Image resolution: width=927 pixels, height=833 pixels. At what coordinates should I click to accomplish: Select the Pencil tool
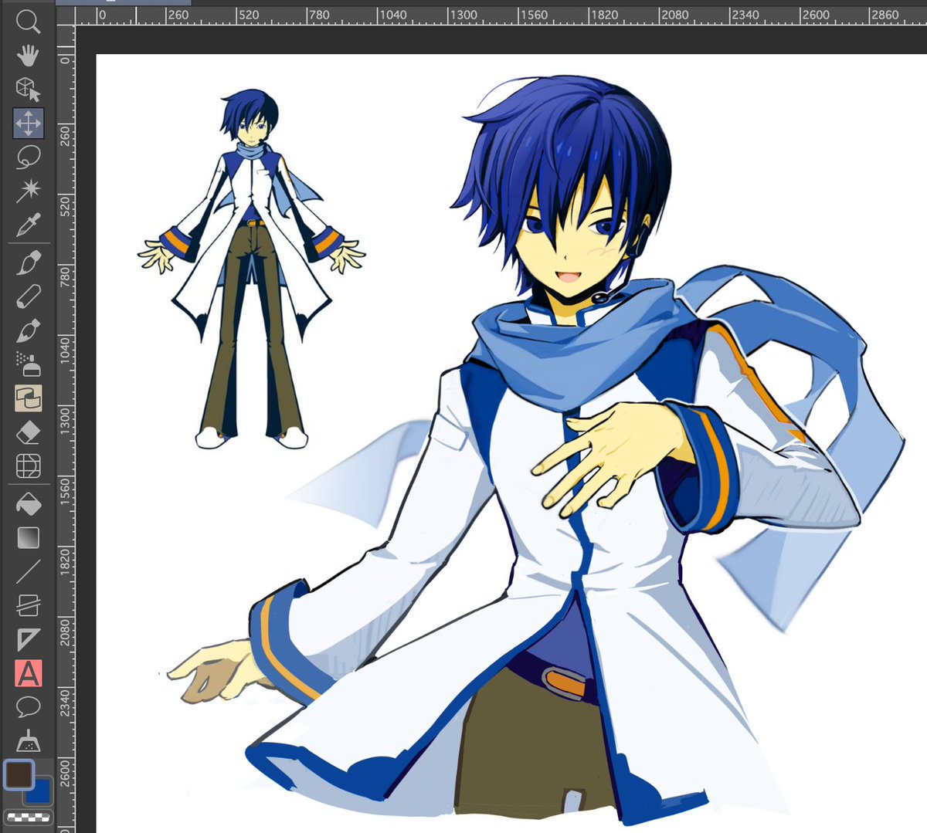tap(28, 296)
